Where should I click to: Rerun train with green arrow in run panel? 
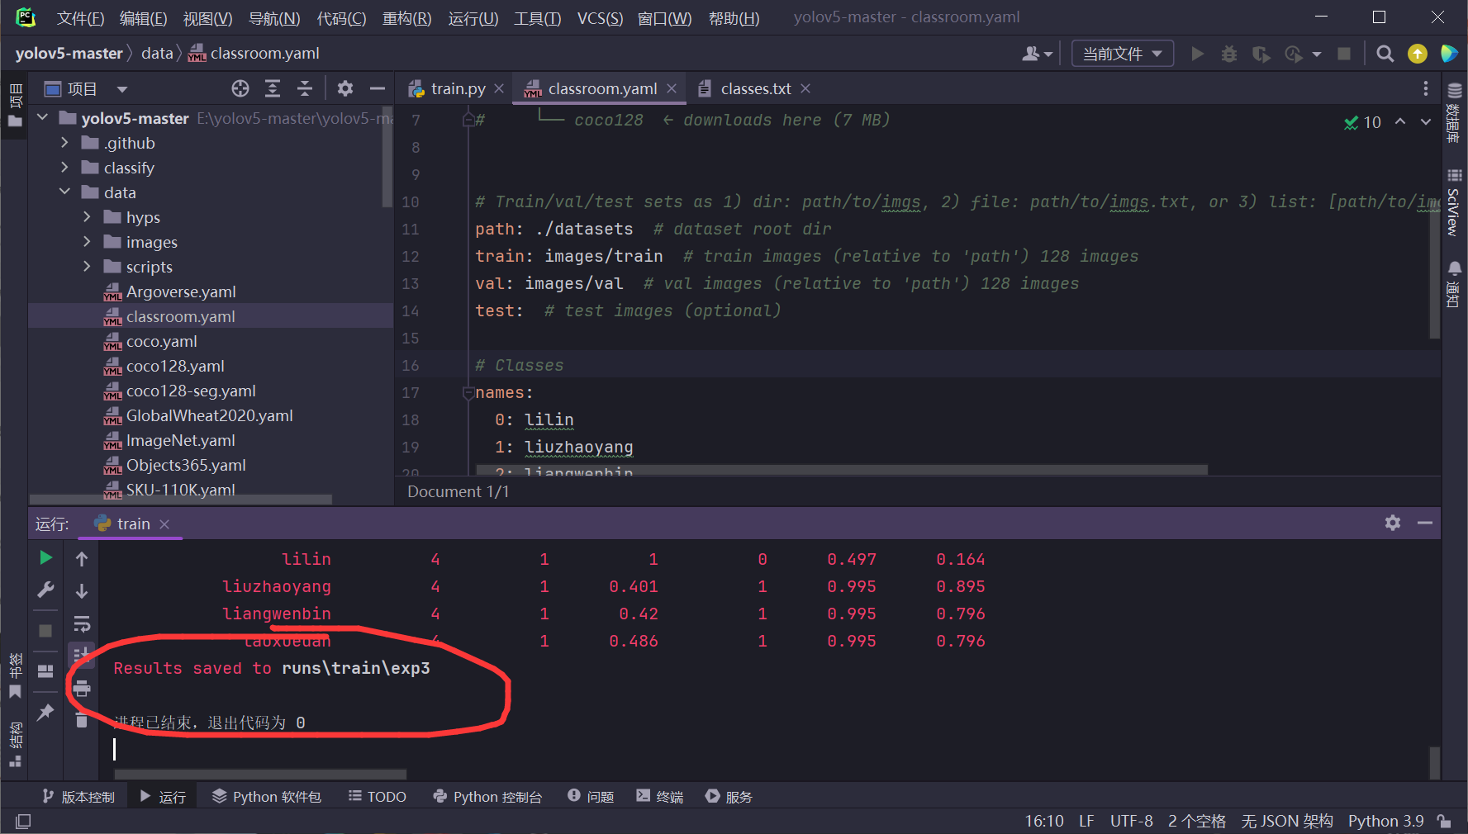coord(45,558)
